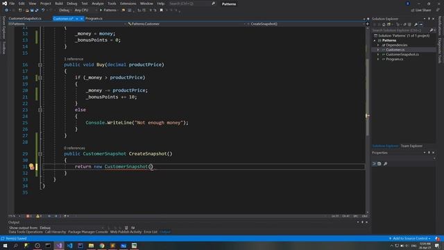The height and width of the screenshot is (250, 444).
Task: Open the CreateSnapshot() member dropdown
Action: point(305,24)
